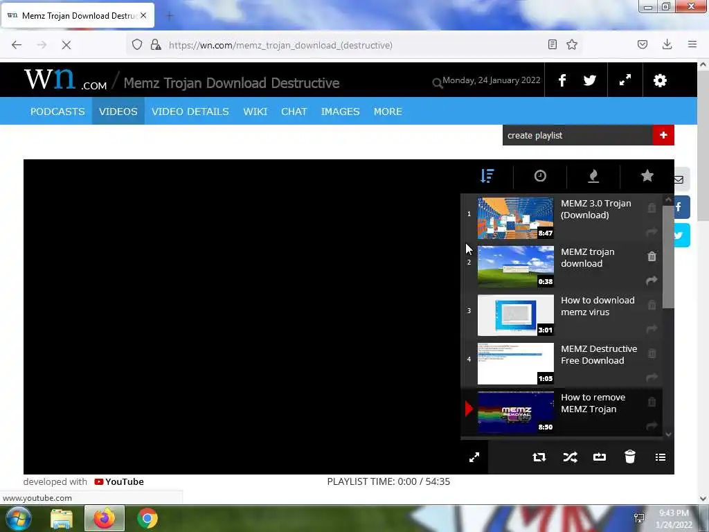The width and height of the screenshot is (709, 532).
Task: Click the address bar URL
Action: 280,45
